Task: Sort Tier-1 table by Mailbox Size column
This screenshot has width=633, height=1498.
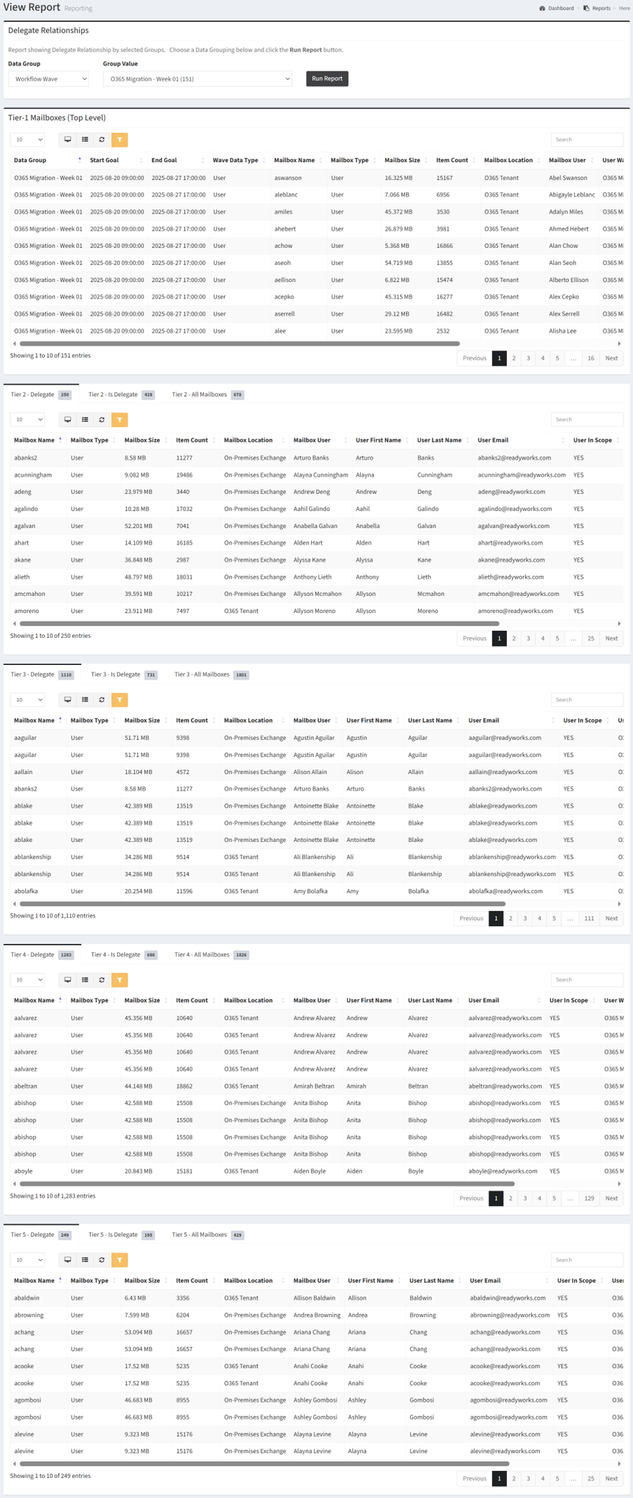Action: pyautogui.click(x=402, y=160)
